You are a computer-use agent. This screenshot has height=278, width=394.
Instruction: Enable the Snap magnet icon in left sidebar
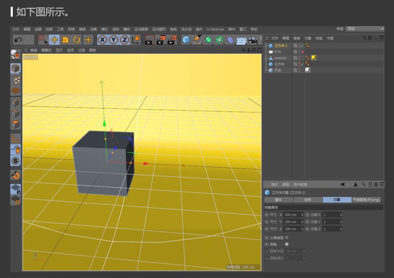[15, 175]
